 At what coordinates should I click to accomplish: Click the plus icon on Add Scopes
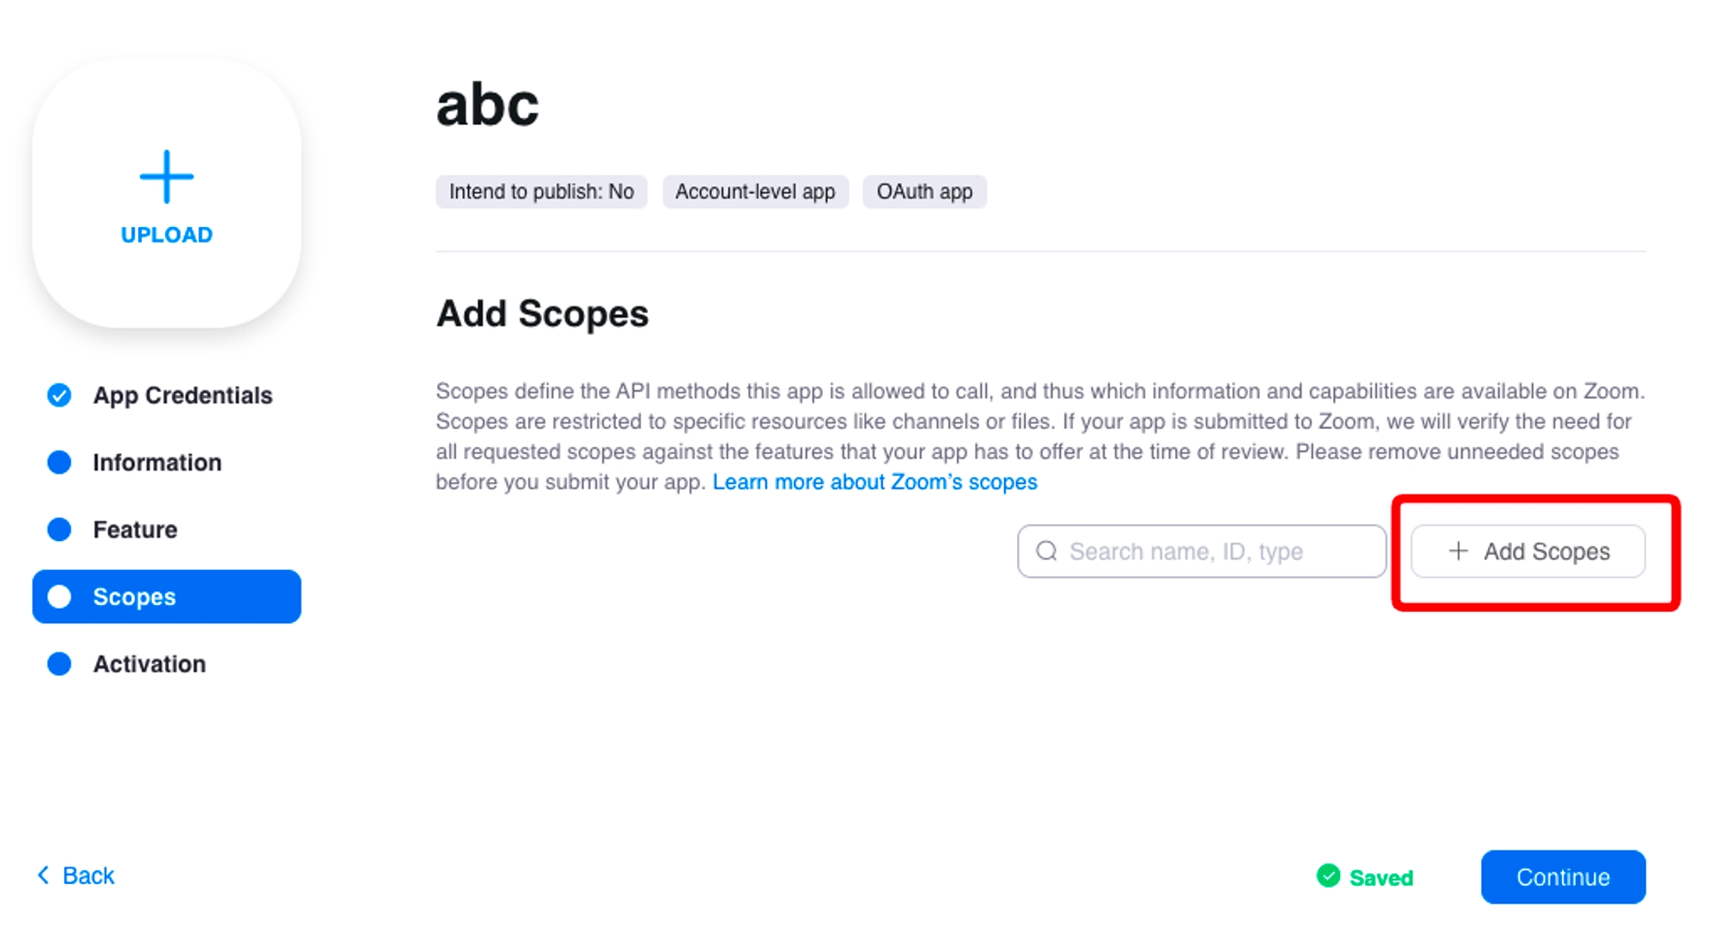[x=1458, y=551]
